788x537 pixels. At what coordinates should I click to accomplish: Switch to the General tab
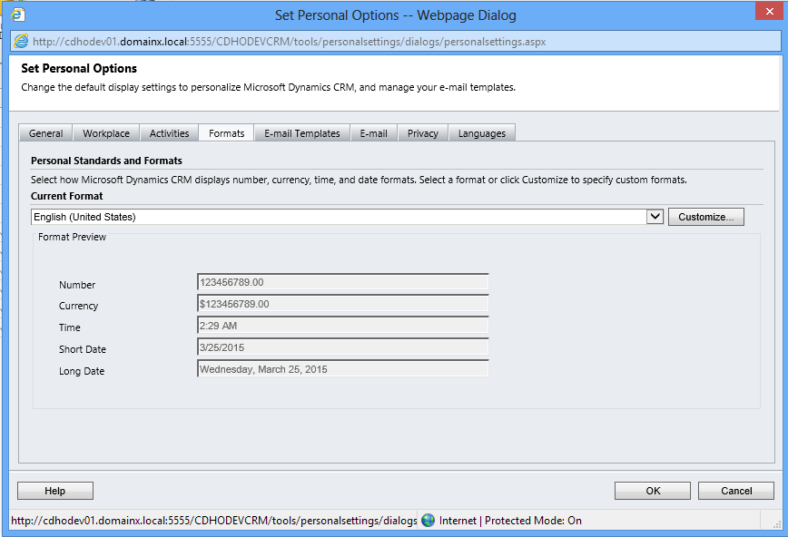45,133
